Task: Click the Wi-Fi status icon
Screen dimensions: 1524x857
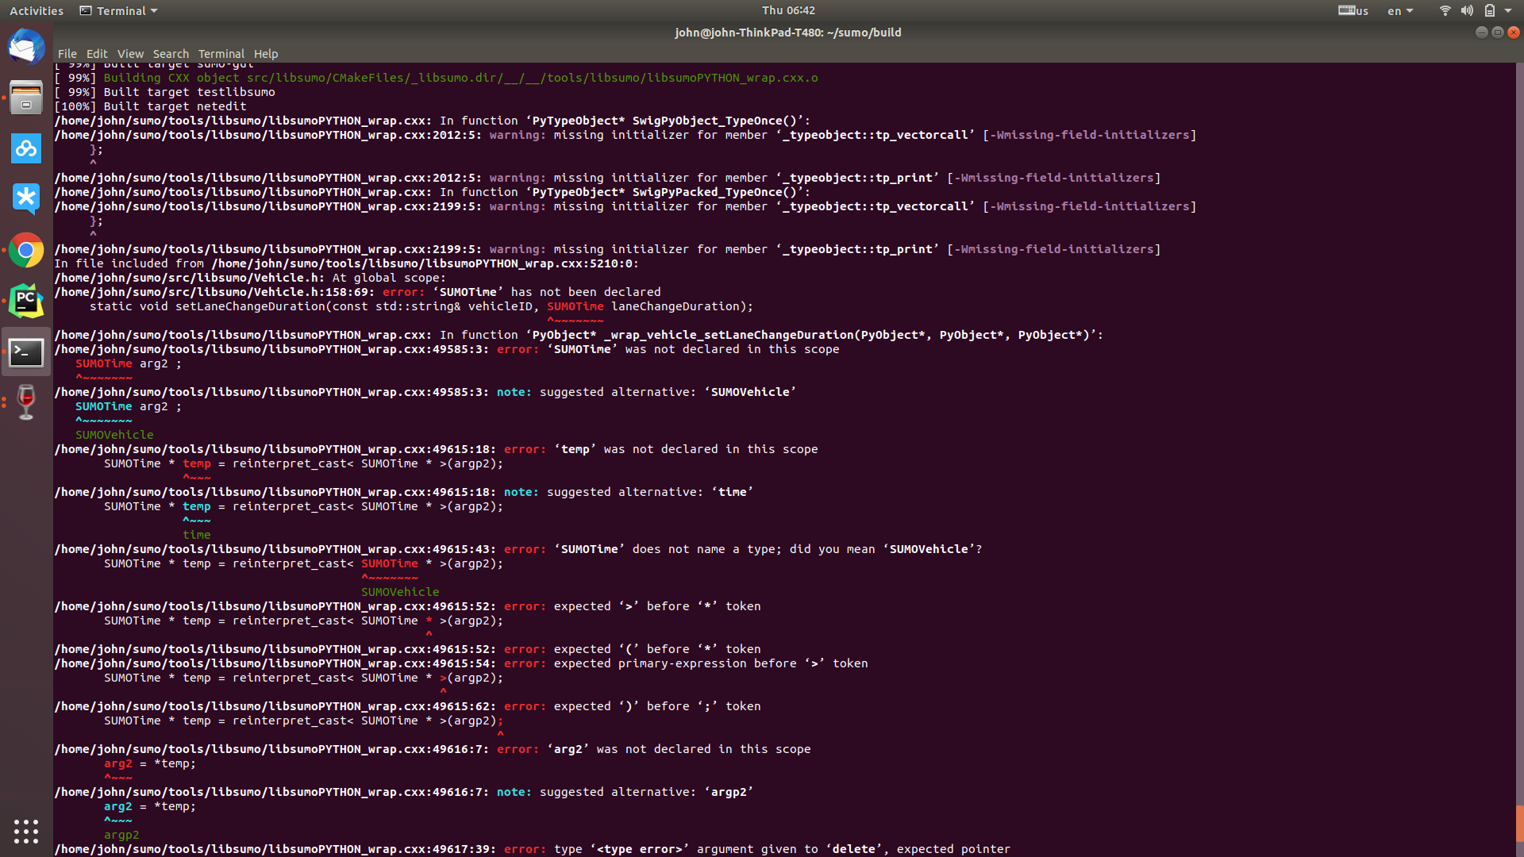Action: (1444, 10)
